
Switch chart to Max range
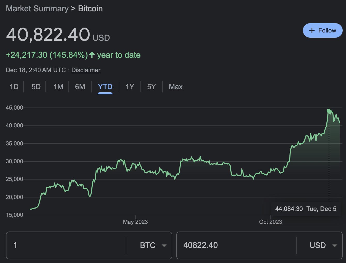176,87
